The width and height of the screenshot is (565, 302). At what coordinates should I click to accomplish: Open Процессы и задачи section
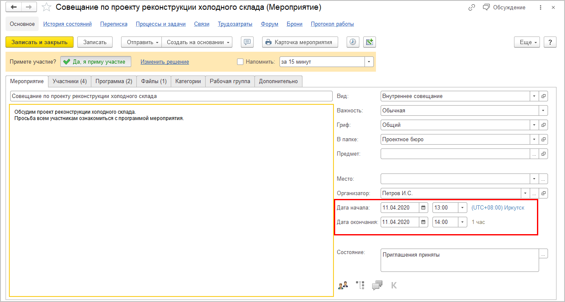pyautogui.click(x=161, y=24)
